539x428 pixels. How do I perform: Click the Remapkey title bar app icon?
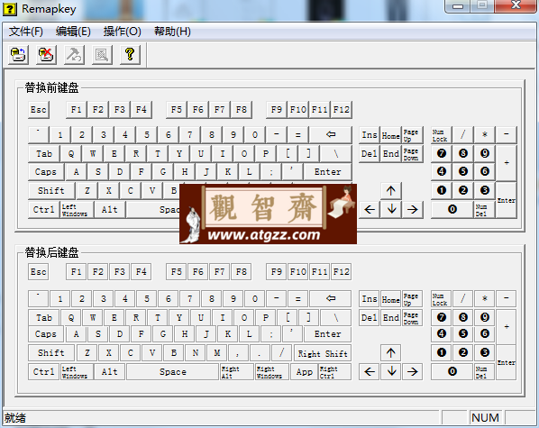[x=10, y=9]
